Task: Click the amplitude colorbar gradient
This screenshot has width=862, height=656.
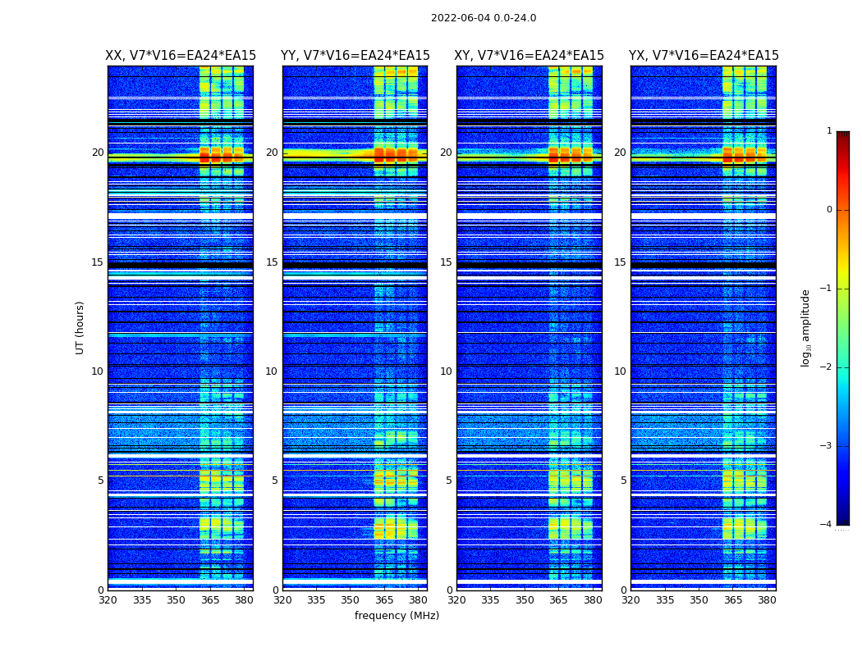Action: point(843,328)
